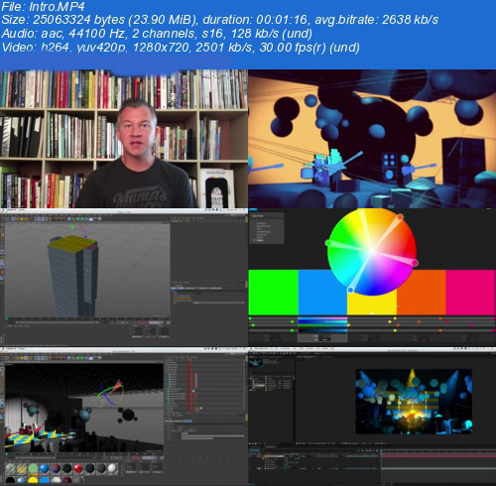Click the green Y-axis arrow above the building
This screenshot has height=486, width=496.
[x=72, y=228]
